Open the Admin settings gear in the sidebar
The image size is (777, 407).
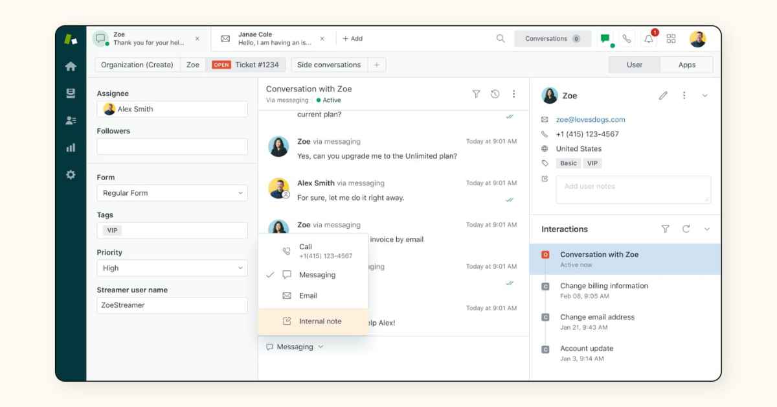pos(71,174)
